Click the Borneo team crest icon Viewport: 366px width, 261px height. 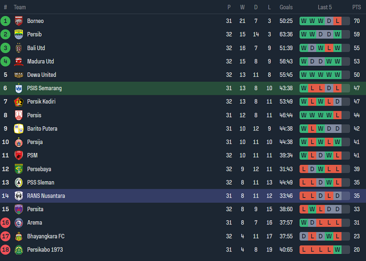pos(19,21)
